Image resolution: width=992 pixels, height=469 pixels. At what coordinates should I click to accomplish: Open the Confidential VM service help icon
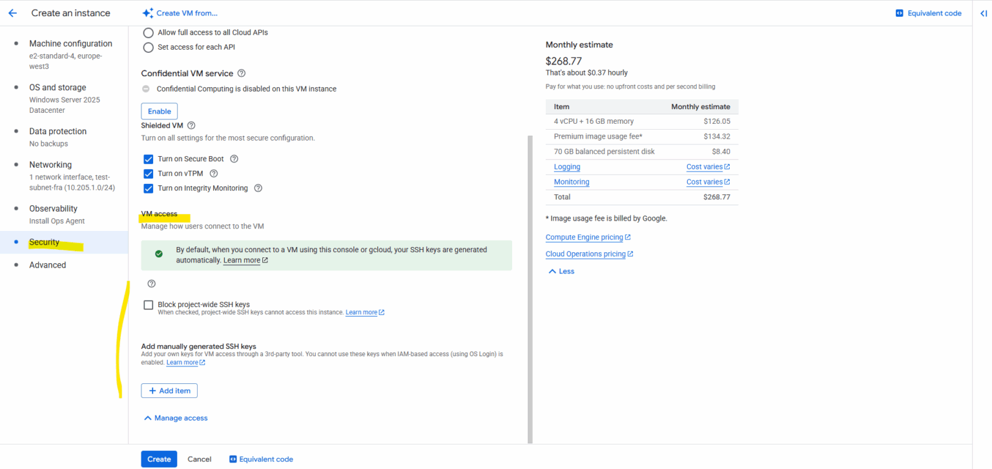[x=241, y=73]
